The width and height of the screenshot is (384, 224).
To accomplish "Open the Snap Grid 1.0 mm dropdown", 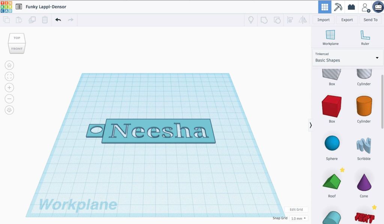I will point(298,218).
